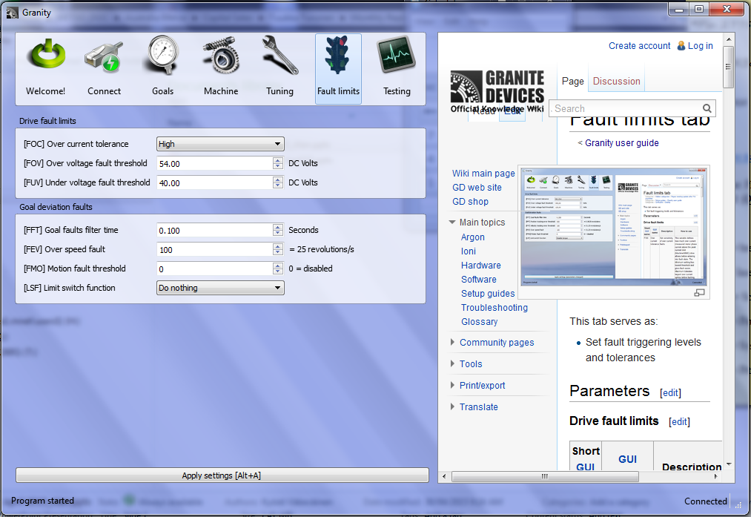Viewport: 751px width, 517px height.
Task: Click Over voltage fault threshold field
Action: [215, 163]
